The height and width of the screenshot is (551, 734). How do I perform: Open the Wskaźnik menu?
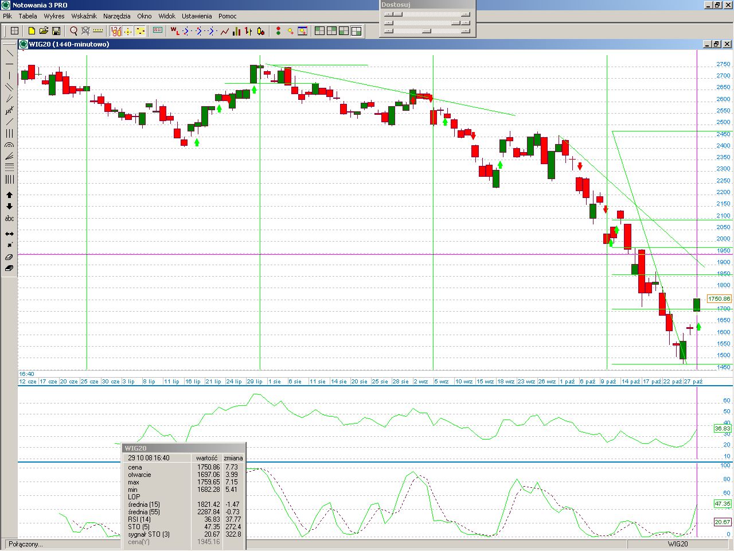pos(84,16)
